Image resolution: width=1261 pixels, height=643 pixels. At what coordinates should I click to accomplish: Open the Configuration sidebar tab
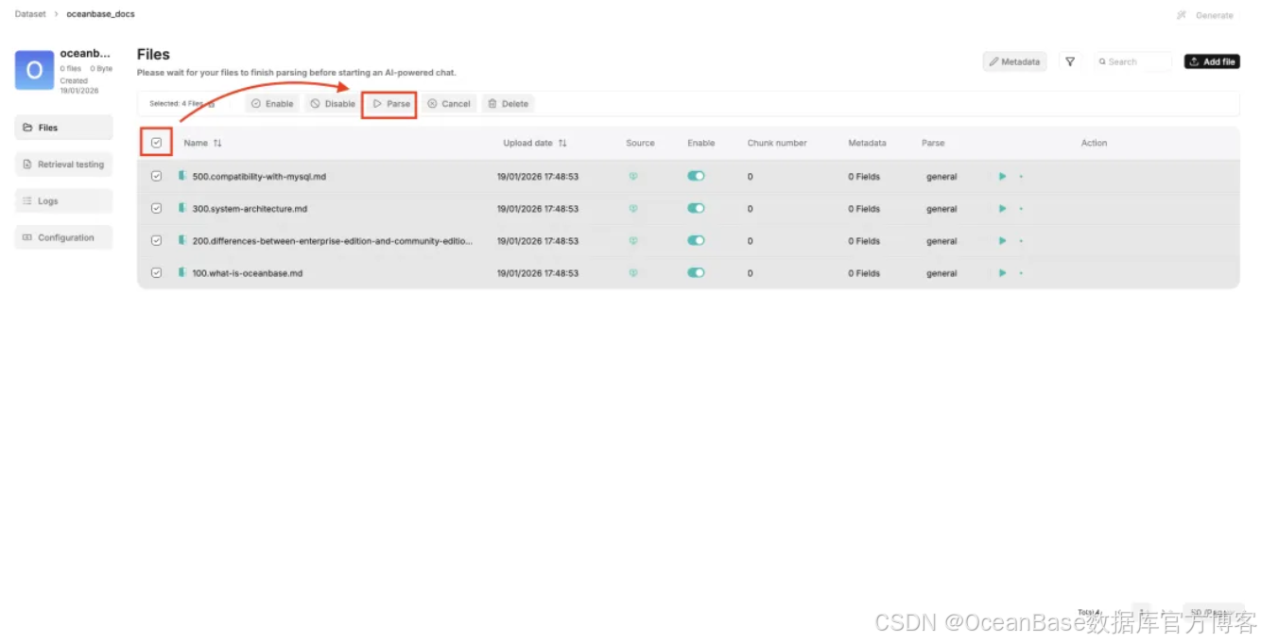click(63, 237)
